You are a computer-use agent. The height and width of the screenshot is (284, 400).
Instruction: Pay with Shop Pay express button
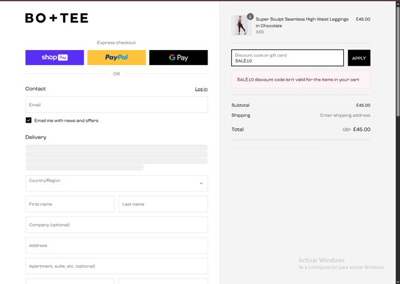tap(54, 58)
